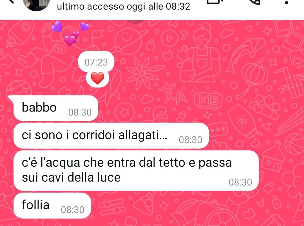The width and height of the screenshot is (304, 226).
Task: Select the 'follia' message bubble
Action: (x=52, y=206)
